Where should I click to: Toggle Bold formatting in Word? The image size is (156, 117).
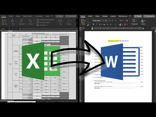click(x=93, y=24)
